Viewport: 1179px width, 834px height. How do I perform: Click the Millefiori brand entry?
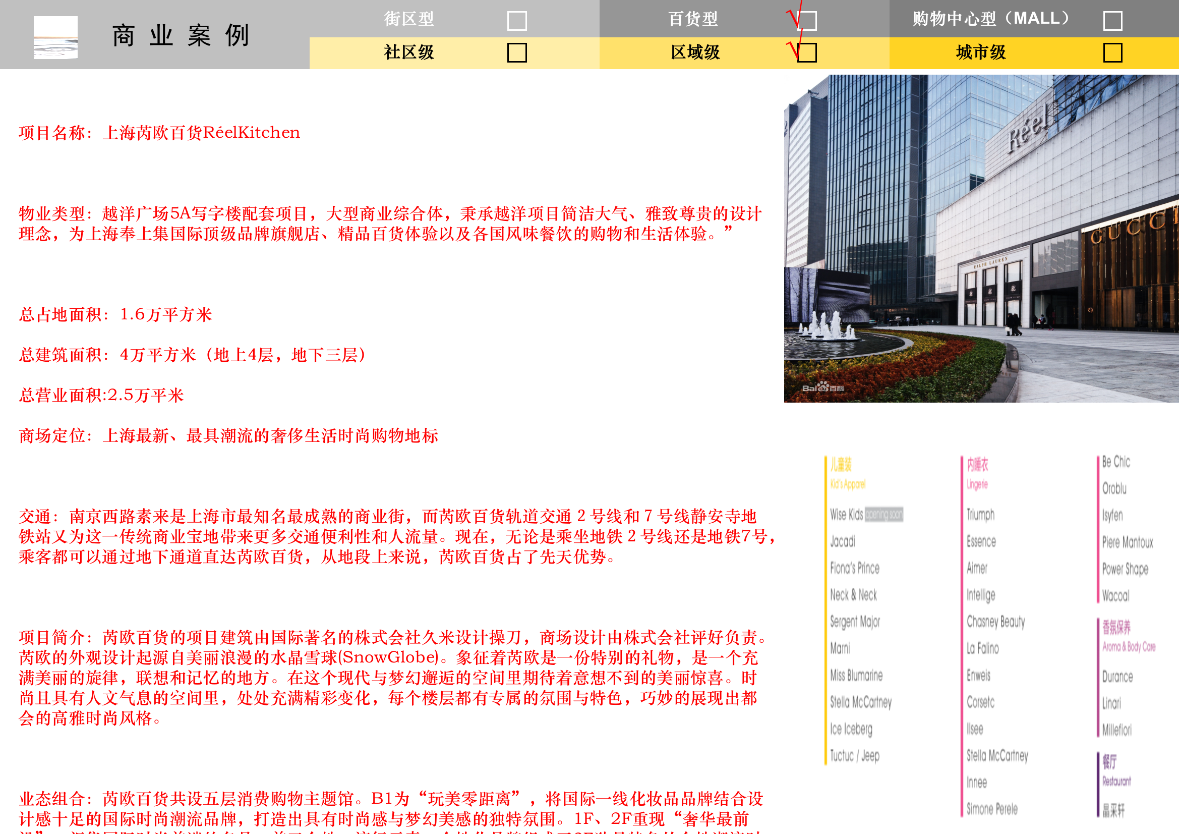coord(1117,730)
